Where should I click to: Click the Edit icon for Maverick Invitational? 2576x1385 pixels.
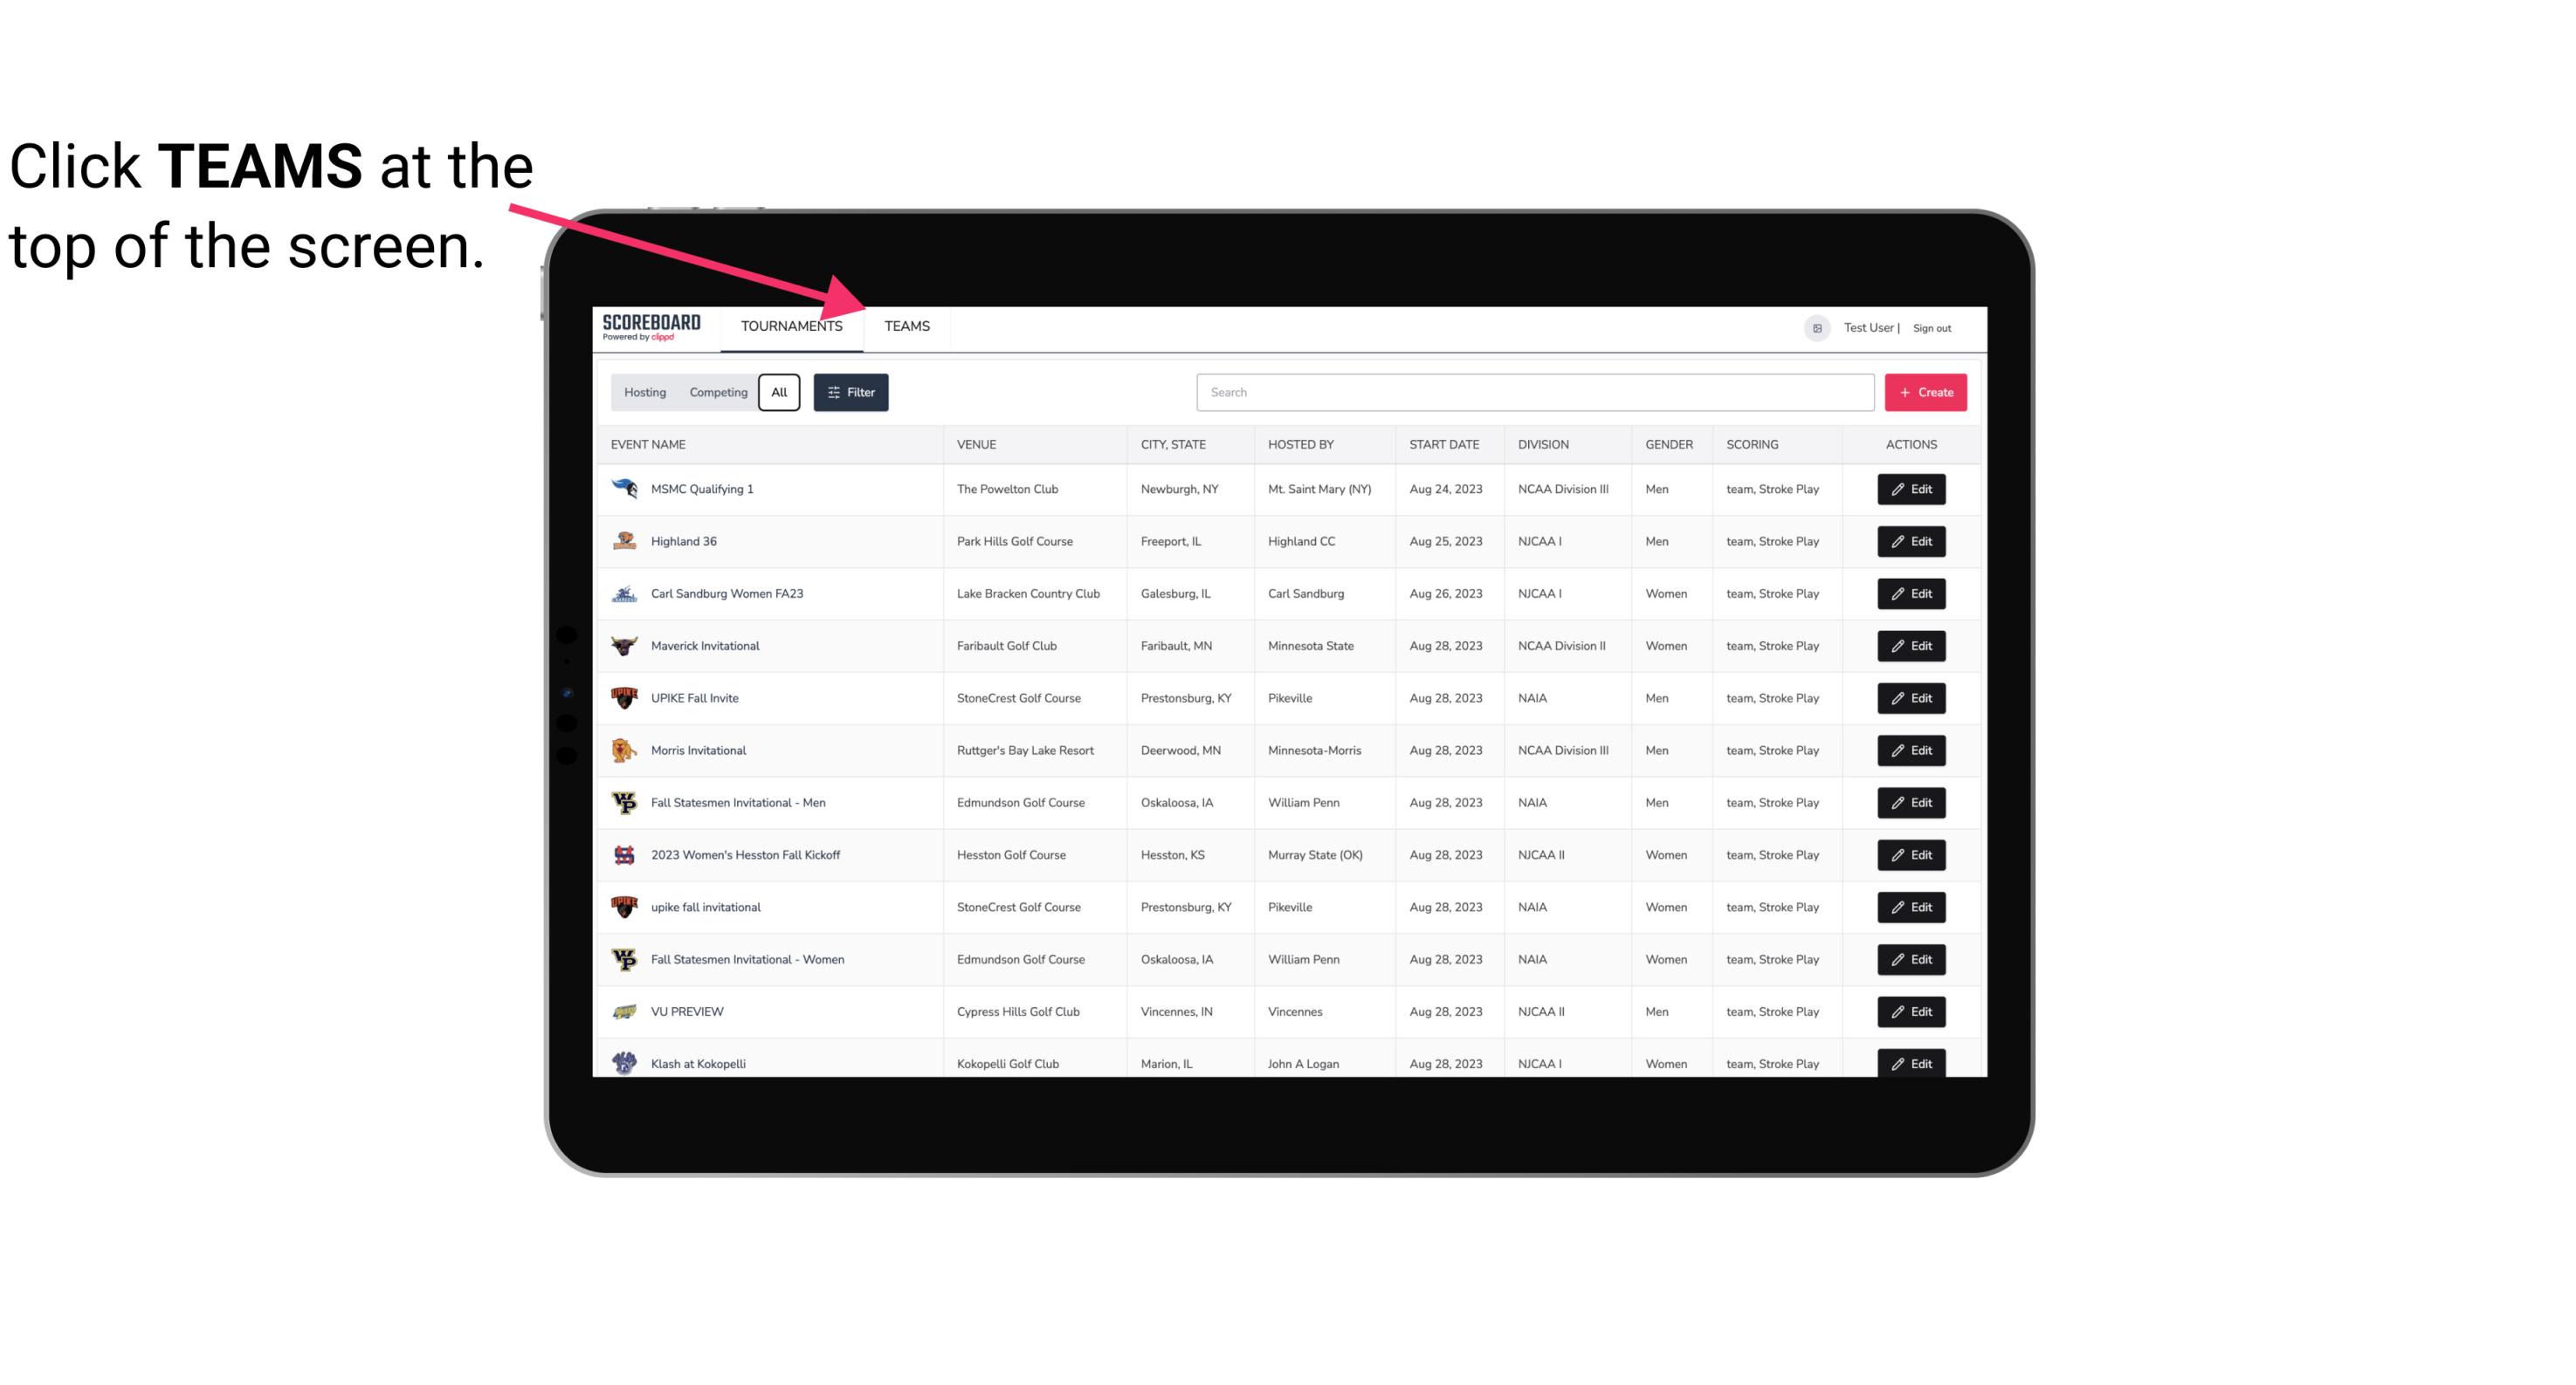[x=1912, y=645]
